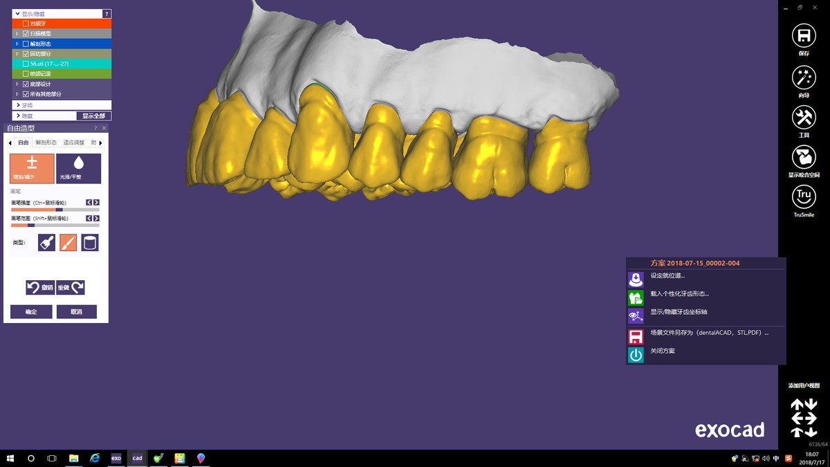Click the save scene as floppy icon
The height and width of the screenshot is (467, 830).
[636, 337]
